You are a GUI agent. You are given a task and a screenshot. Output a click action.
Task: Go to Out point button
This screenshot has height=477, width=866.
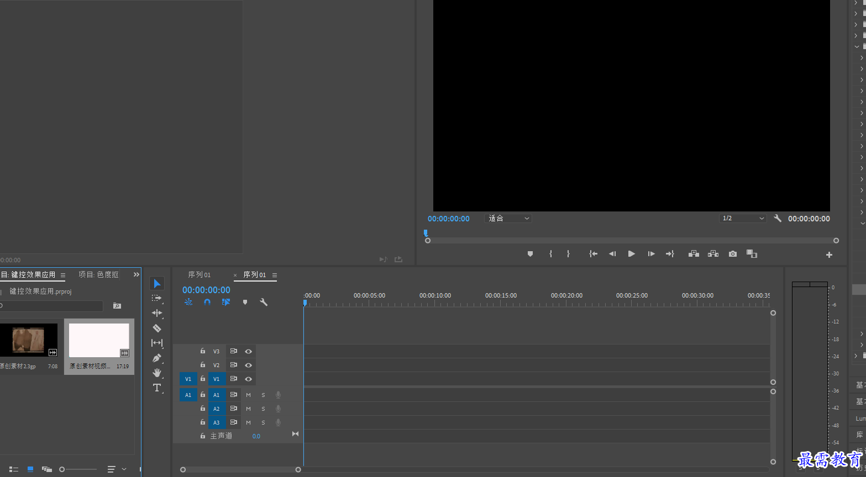tap(670, 254)
